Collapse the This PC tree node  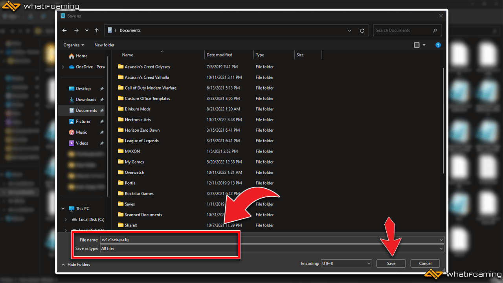63,209
